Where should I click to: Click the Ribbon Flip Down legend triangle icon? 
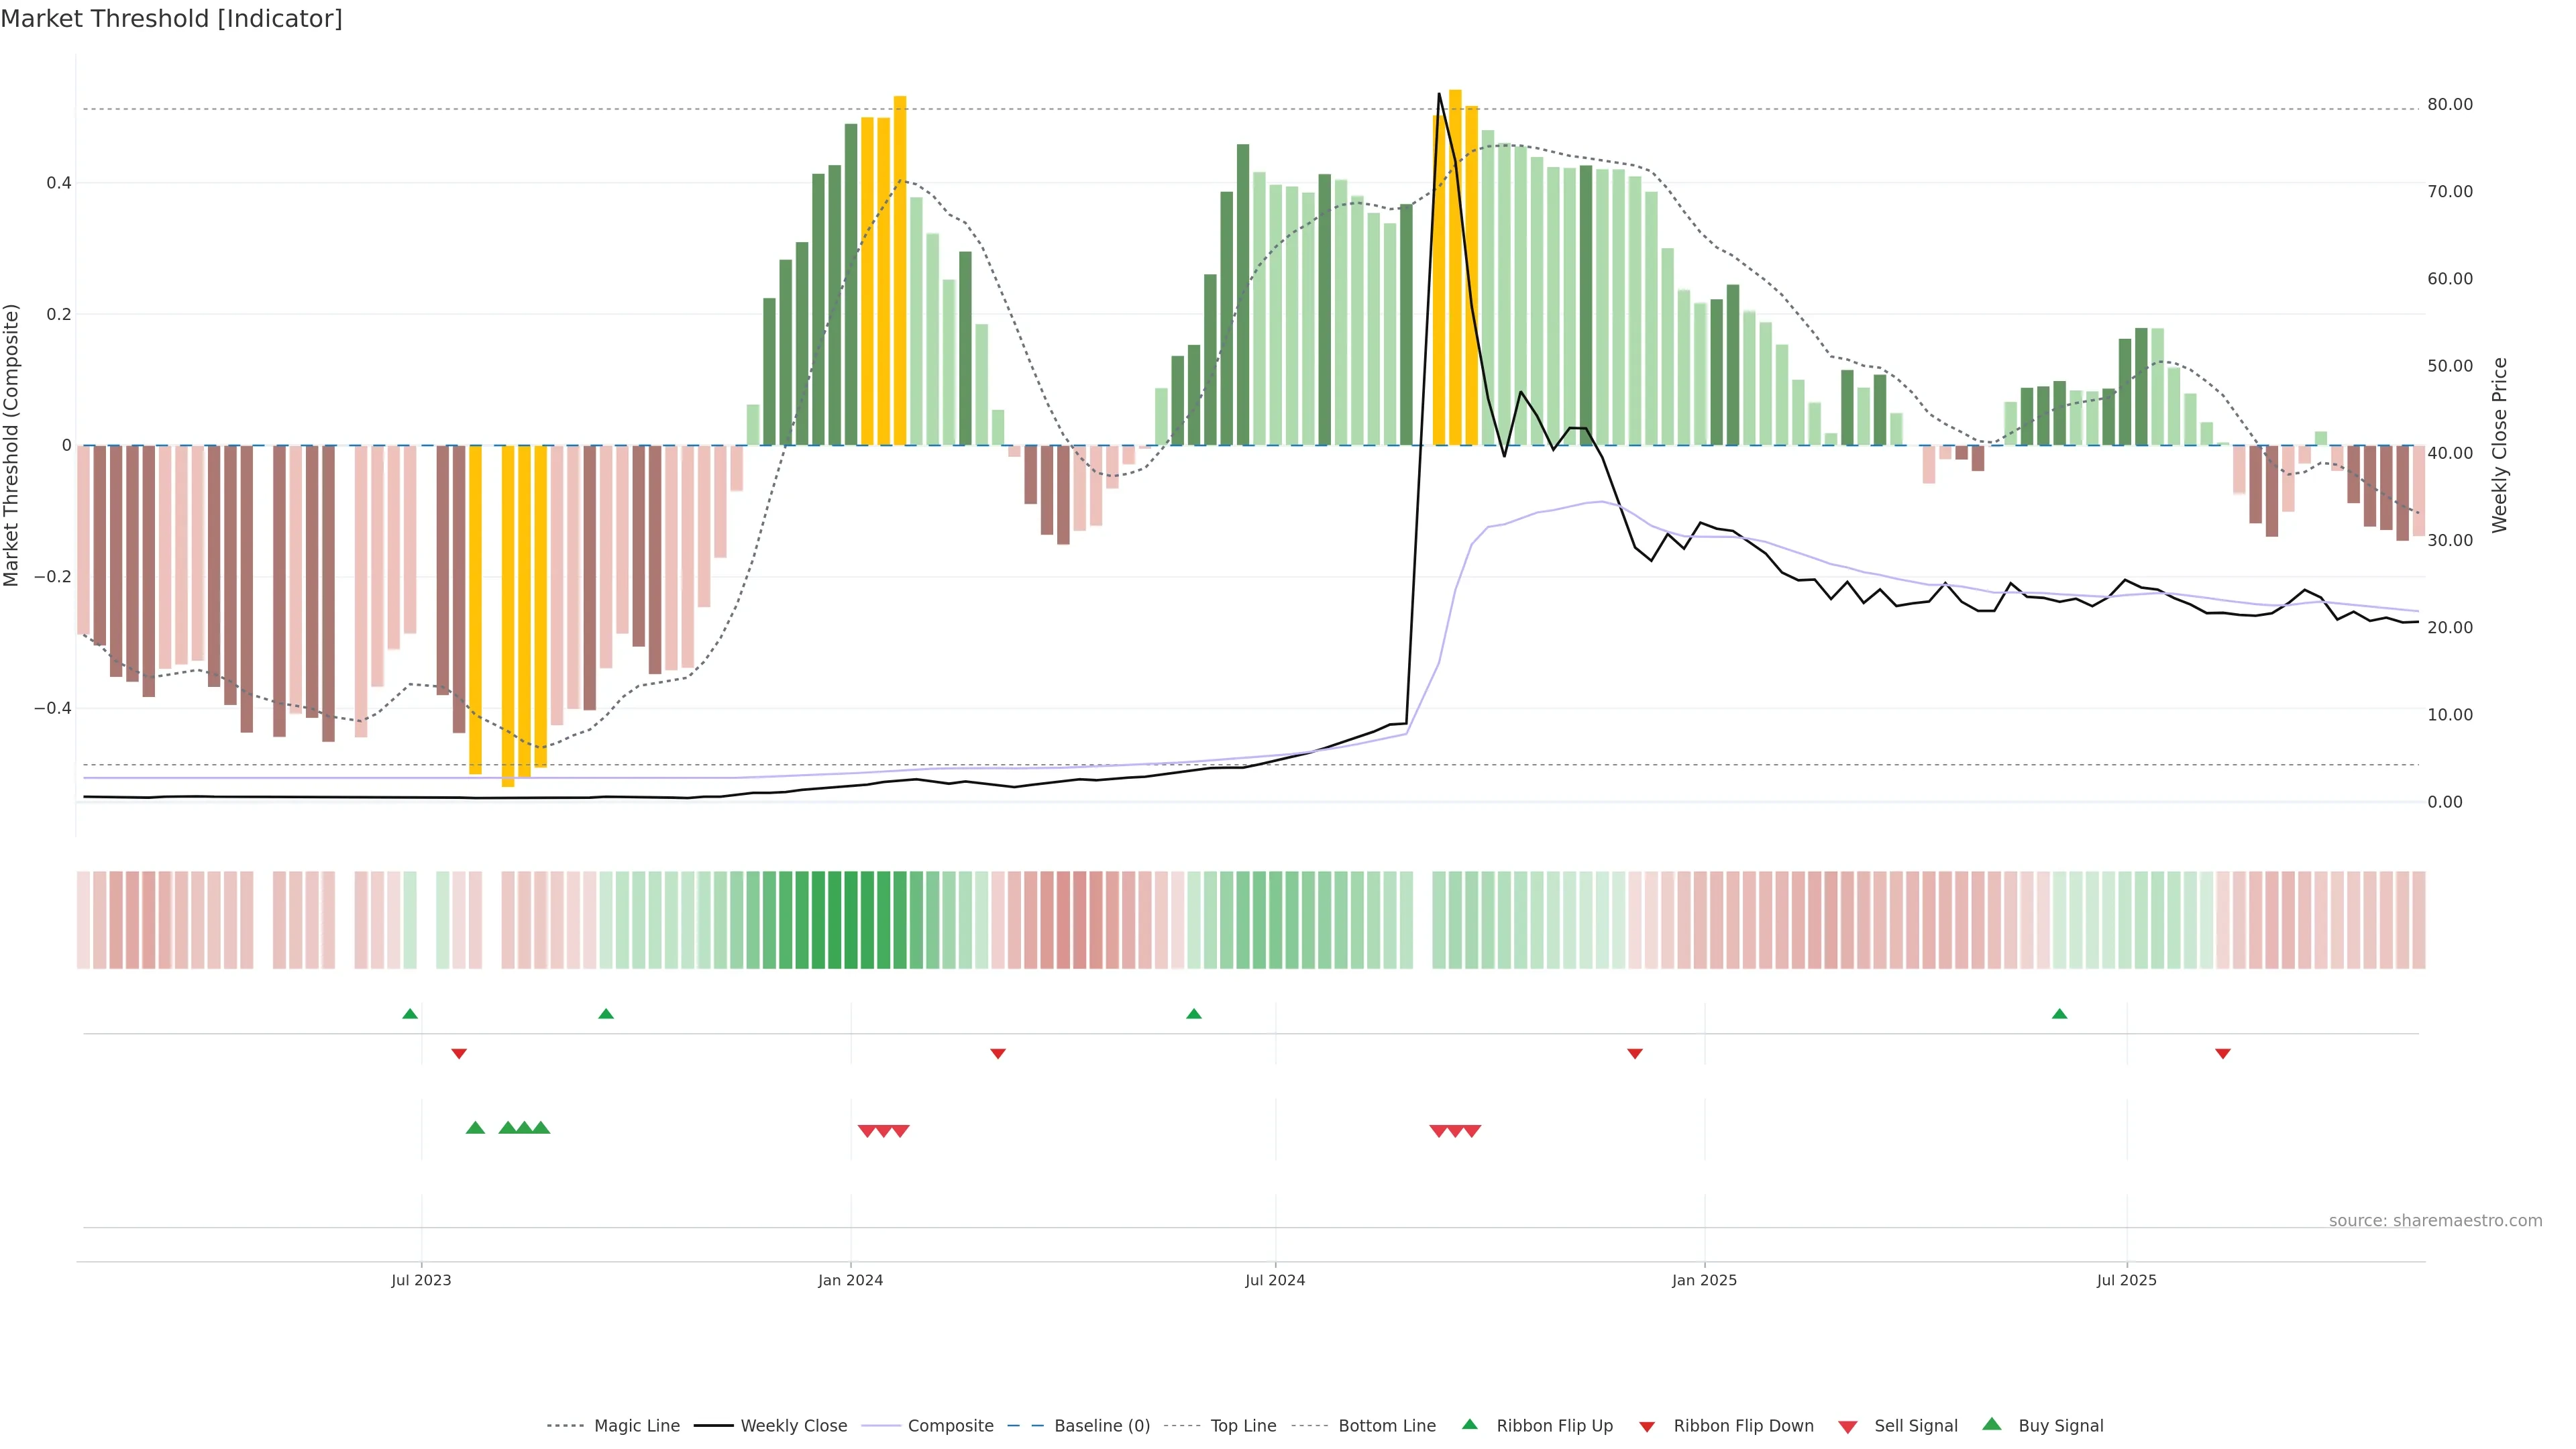click(x=1647, y=1426)
